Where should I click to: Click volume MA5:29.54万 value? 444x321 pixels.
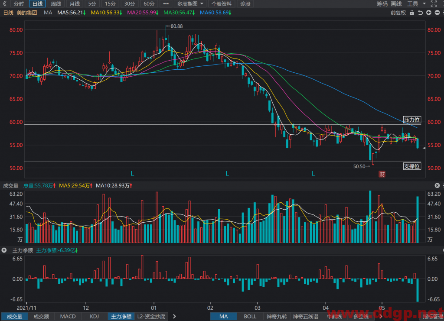(x=75, y=185)
